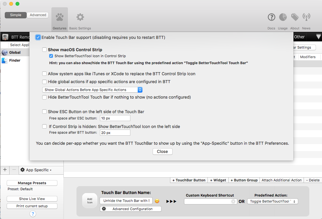Click the down triangle next to Other
The height and width of the screenshot is (219, 322).
click(x=318, y=37)
